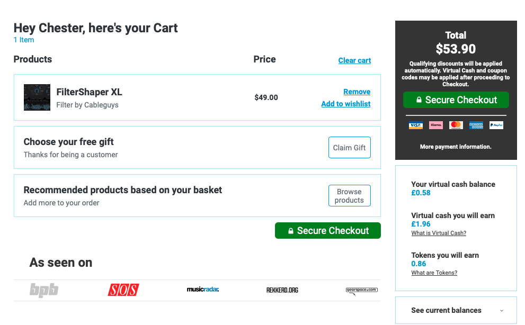The height and width of the screenshot is (325, 525).
Task: Open the musicradar logo
Action: [202, 290]
